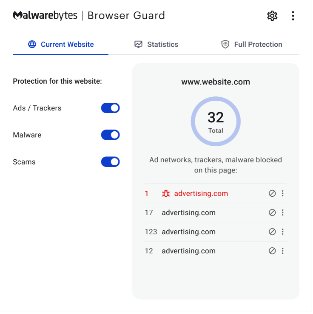The height and width of the screenshot is (314, 313).
Task: Switch to the Full Protection tab
Action: 258,44
